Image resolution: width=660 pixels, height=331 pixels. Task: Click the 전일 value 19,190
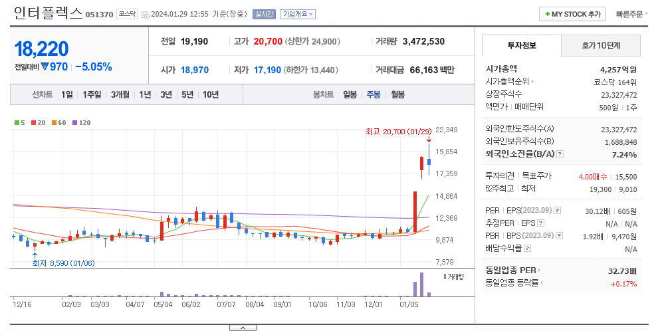[x=195, y=41]
